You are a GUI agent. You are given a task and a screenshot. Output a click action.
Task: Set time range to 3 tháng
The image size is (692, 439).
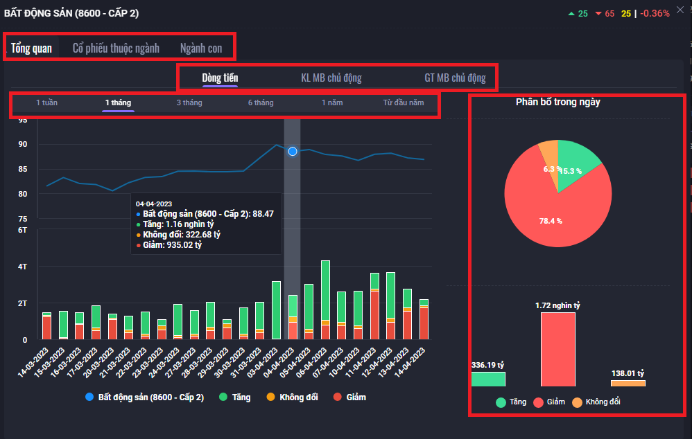(189, 102)
